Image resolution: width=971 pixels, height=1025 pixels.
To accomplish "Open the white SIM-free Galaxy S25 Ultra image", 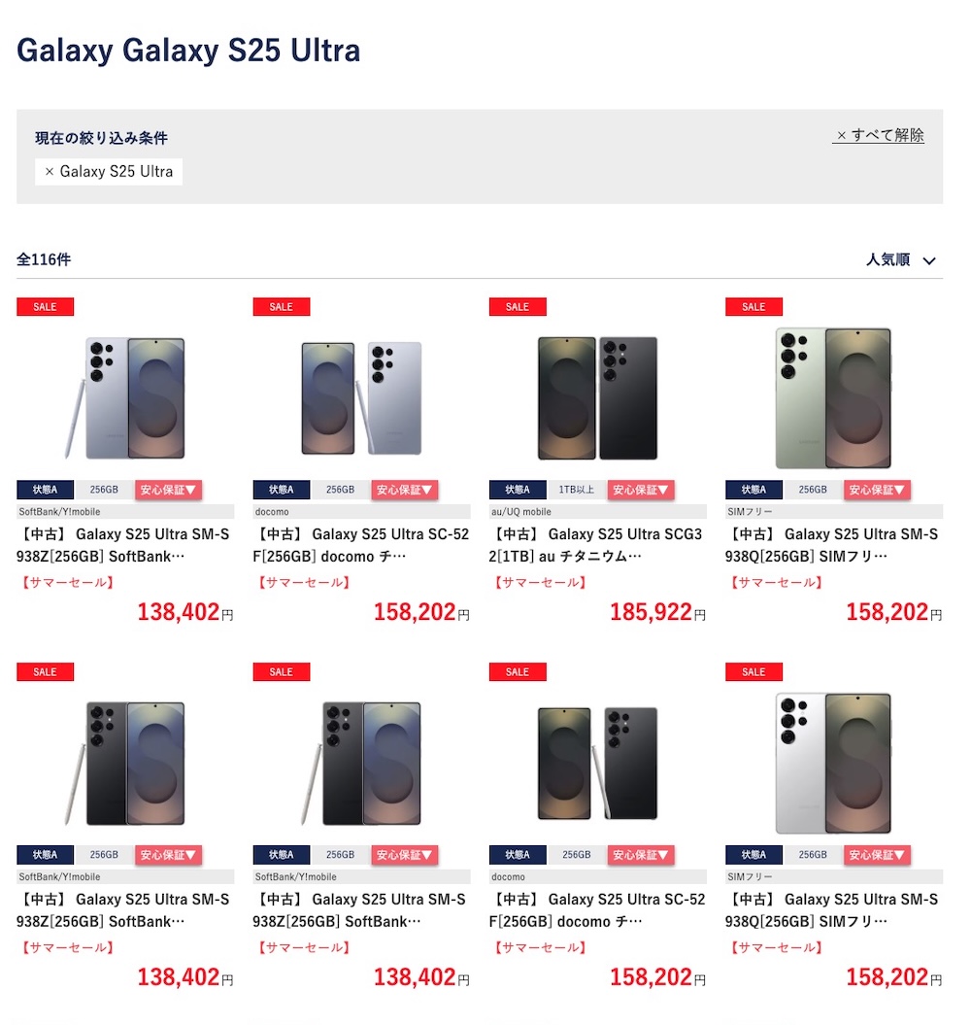I will (834, 763).
